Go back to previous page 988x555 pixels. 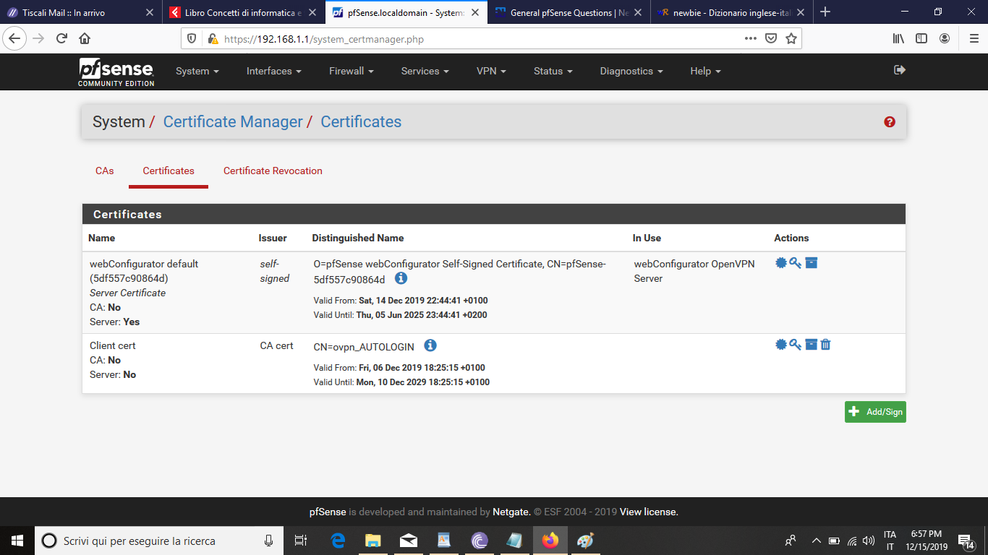[x=15, y=39]
